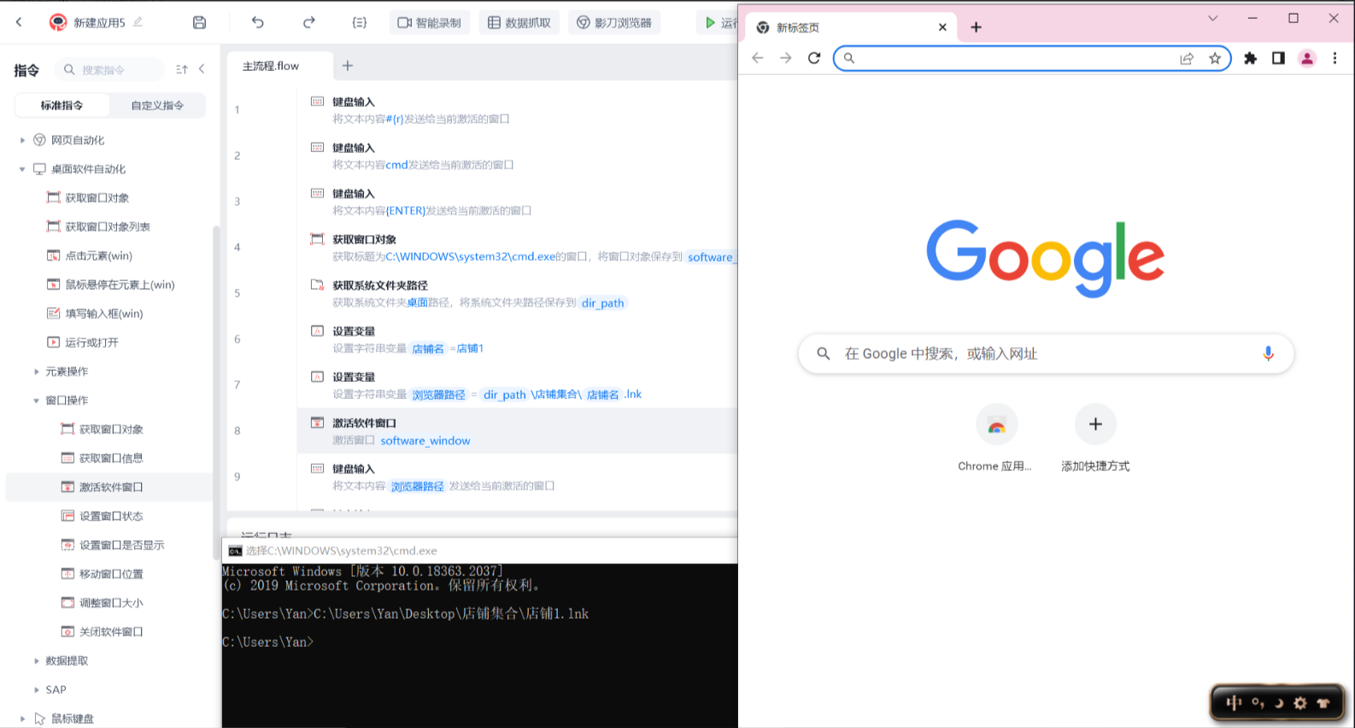
Task: Reload the Chrome new tab page
Action: pyautogui.click(x=814, y=58)
